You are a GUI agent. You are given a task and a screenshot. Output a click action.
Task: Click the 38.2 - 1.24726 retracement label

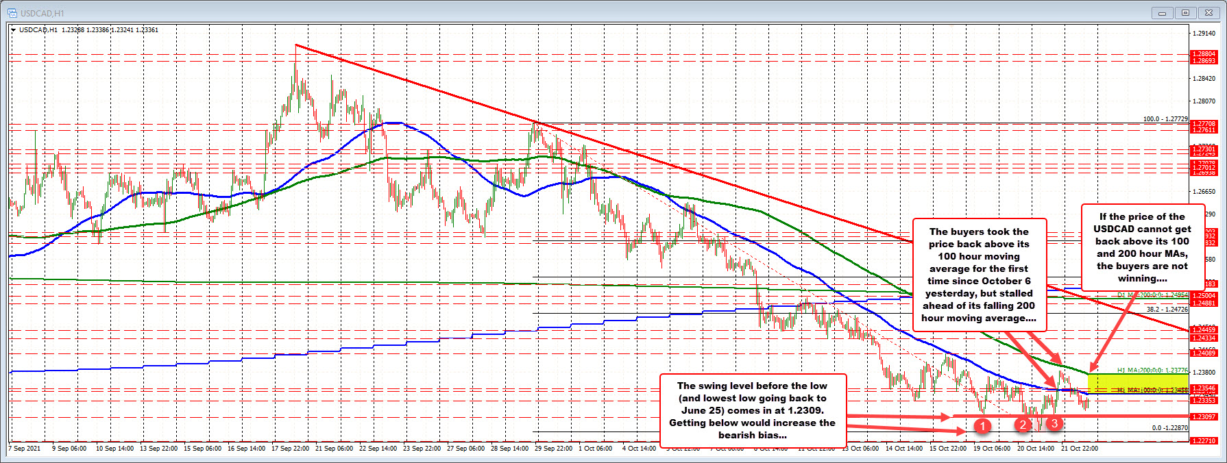(x=1167, y=310)
